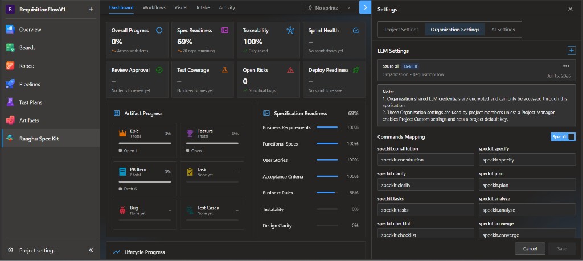Click the Save button

561,248
